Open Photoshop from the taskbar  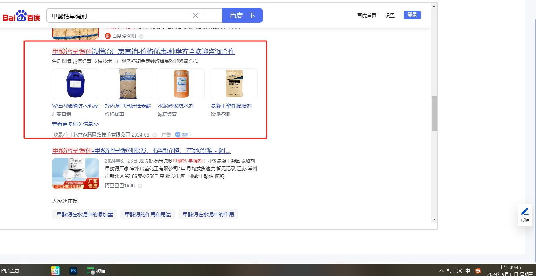73,271
